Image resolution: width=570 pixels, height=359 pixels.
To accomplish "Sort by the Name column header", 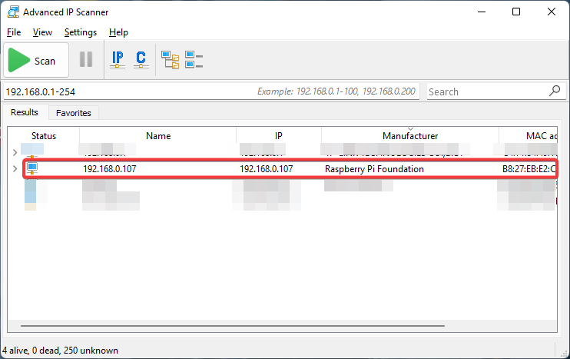I will click(158, 136).
